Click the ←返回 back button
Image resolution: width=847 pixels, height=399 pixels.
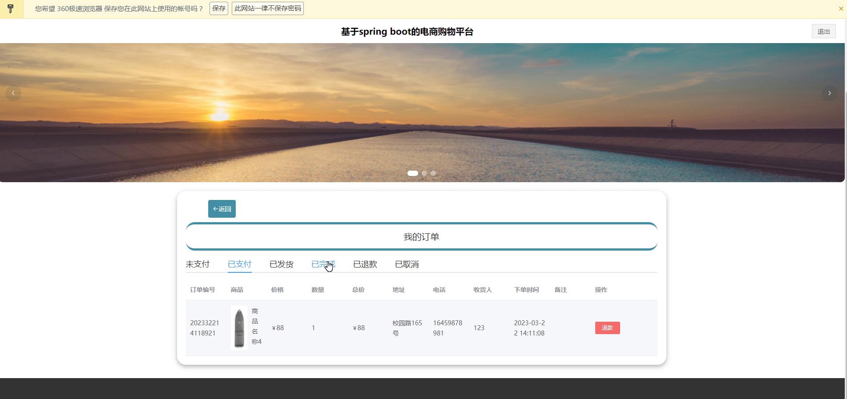[222, 209]
